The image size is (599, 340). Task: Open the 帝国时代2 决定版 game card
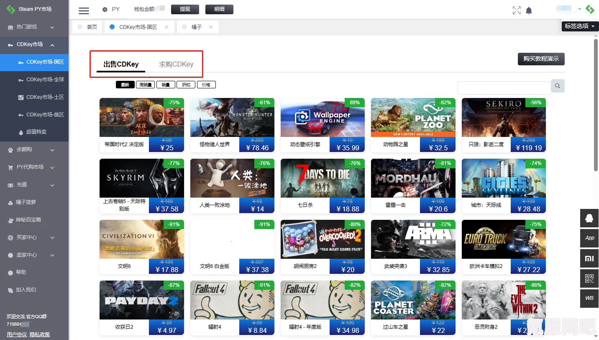click(x=142, y=125)
